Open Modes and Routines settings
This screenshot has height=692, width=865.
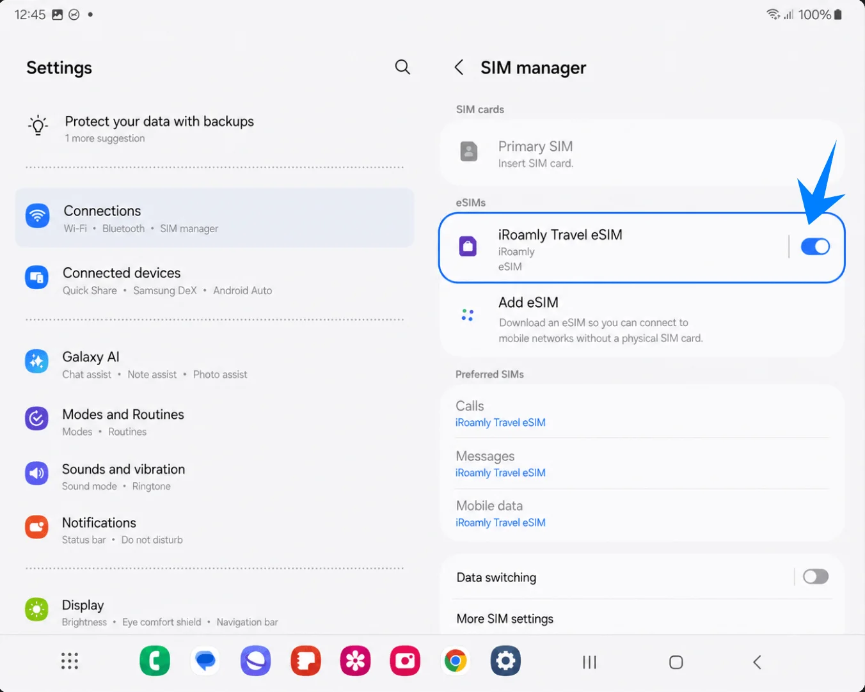click(214, 422)
